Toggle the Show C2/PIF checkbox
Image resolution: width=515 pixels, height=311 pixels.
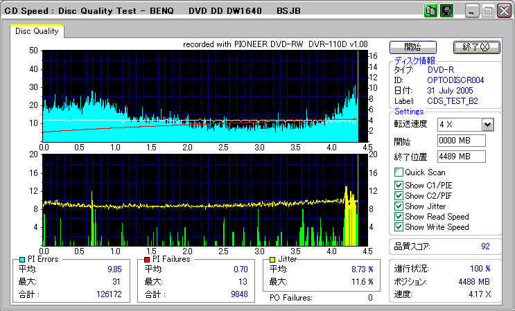[399, 195]
